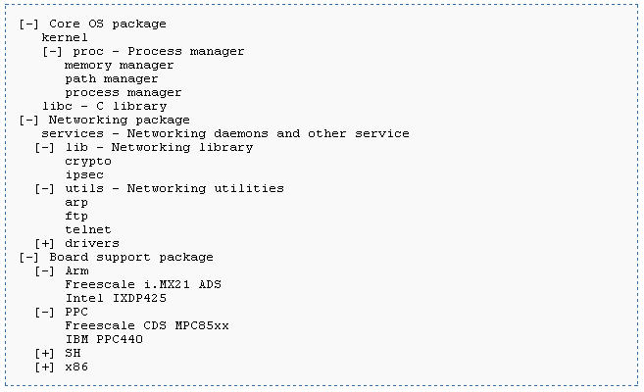The width and height of the screenshot is (644, 392).
Task: Select IBM PPC440 board
Action: tap(104, 339)
